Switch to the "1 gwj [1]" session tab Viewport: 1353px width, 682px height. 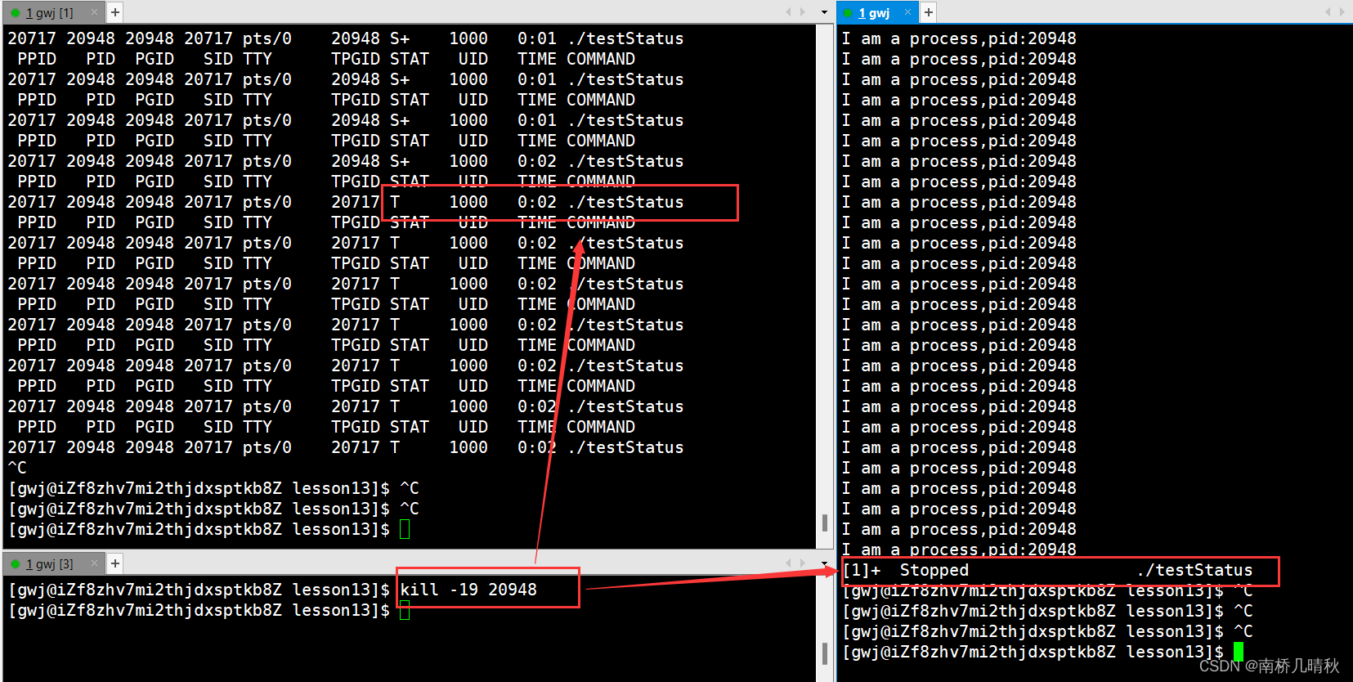[49, 12]
